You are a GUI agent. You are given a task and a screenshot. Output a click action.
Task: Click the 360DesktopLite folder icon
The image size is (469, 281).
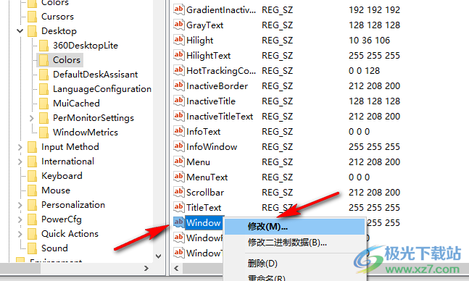point(43,46)
